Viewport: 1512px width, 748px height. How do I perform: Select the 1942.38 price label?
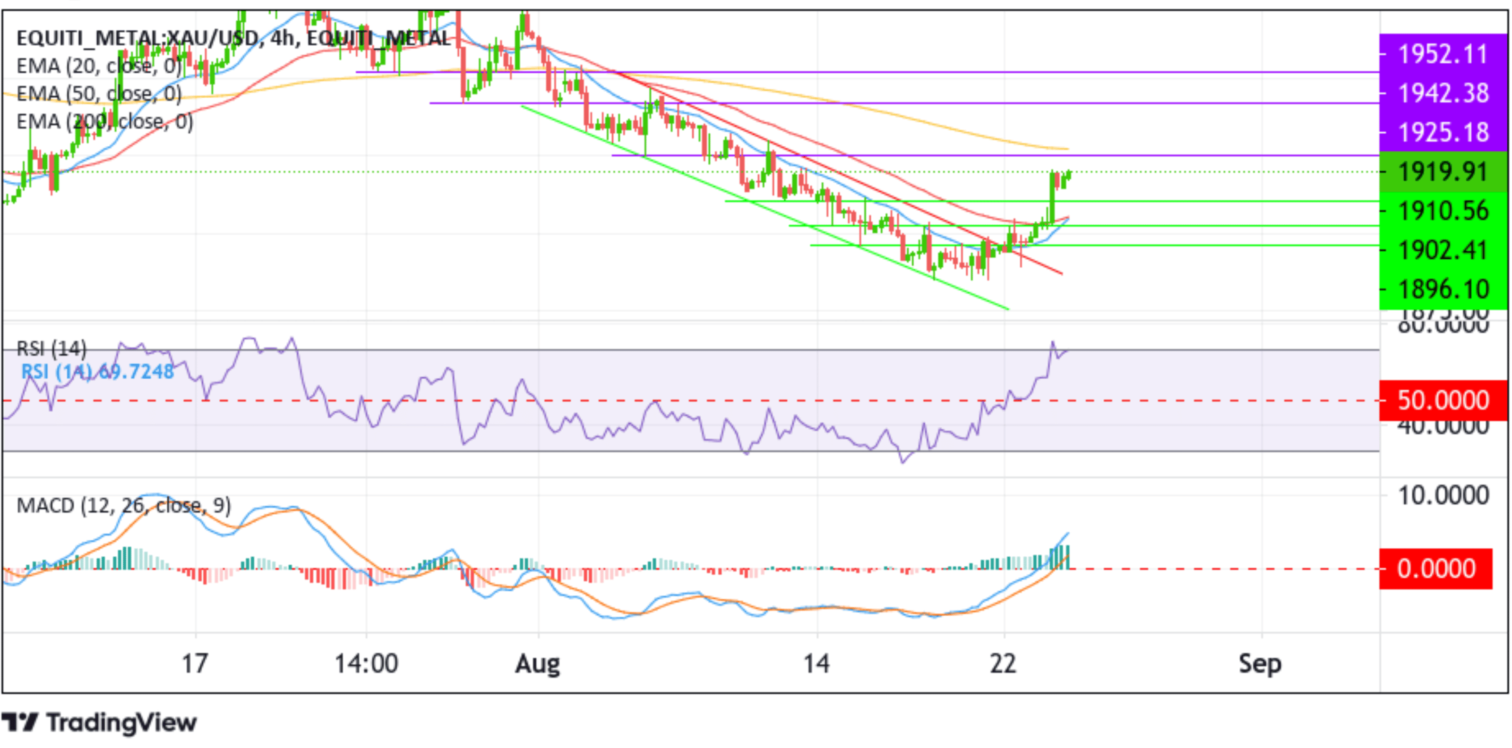tap(1443, 93)
